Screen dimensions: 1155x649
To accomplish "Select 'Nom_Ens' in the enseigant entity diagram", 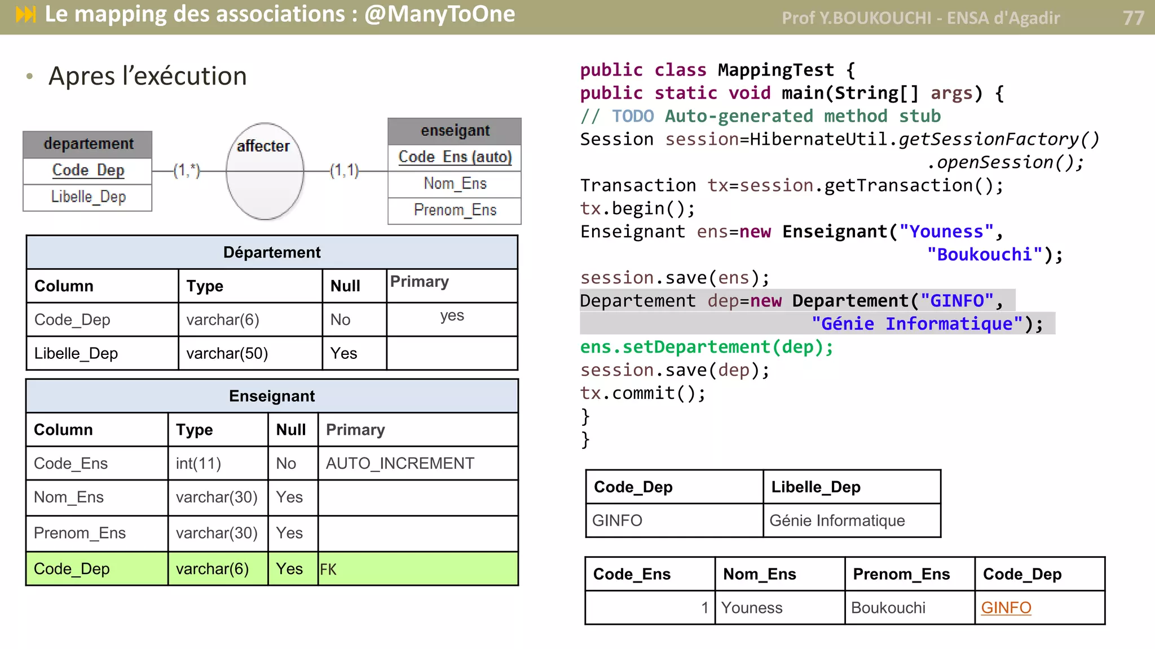I will (455, 184).
